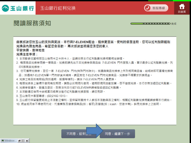Click notice item 10 about 現金抵用券

pos(89,104)
